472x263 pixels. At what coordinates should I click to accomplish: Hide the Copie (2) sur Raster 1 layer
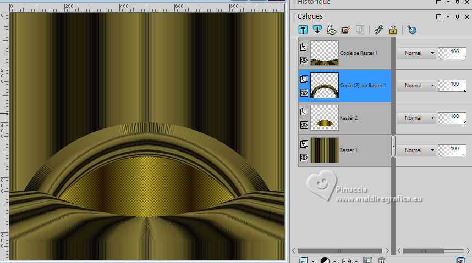304,93
